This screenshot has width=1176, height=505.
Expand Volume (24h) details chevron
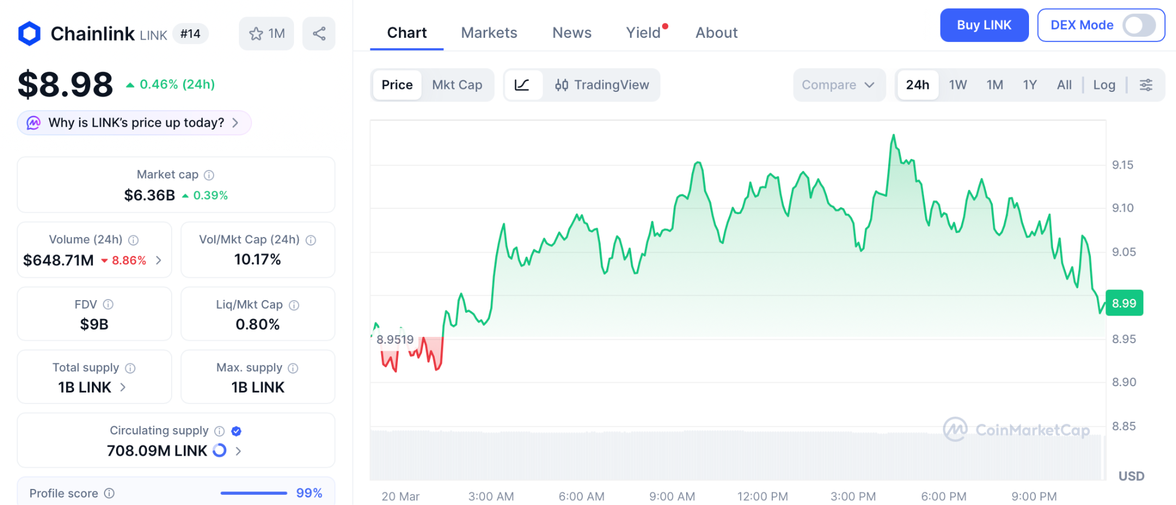tap(158, 261)
